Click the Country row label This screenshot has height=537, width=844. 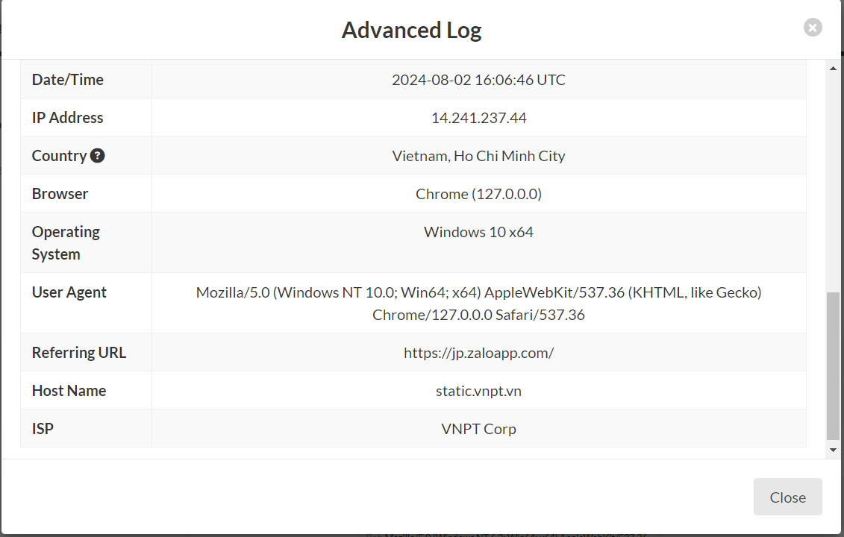59,155
